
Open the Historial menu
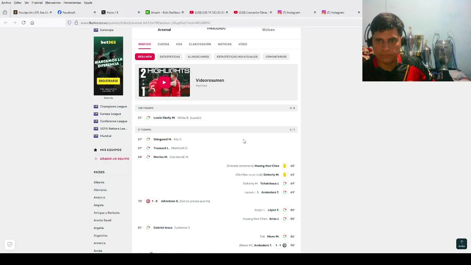(37, 3)
